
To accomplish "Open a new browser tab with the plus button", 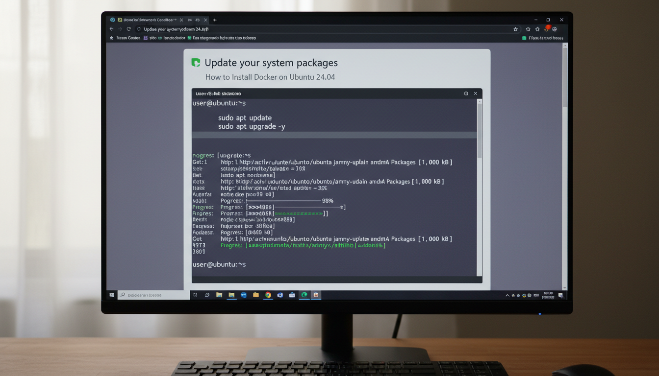I will tap(215, 20).
